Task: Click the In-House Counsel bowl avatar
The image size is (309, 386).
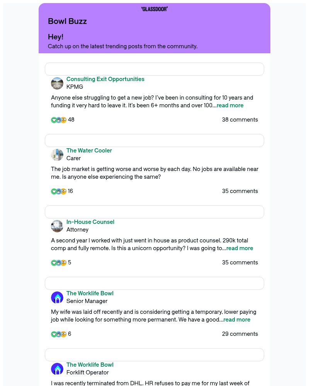Action: pyautogui.click(x=57, y=226)
